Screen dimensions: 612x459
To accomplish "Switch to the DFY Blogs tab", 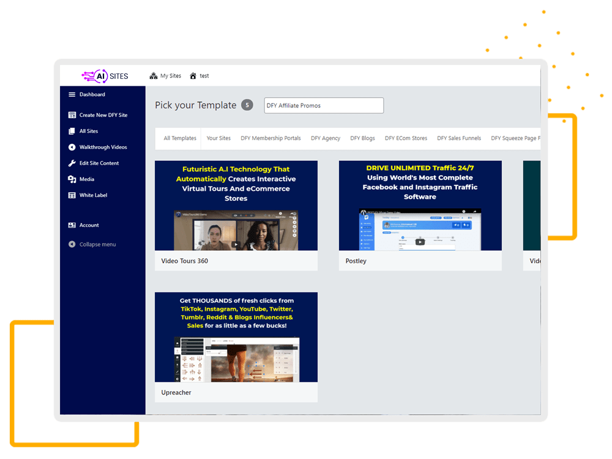I will click(x=362, y=138).
